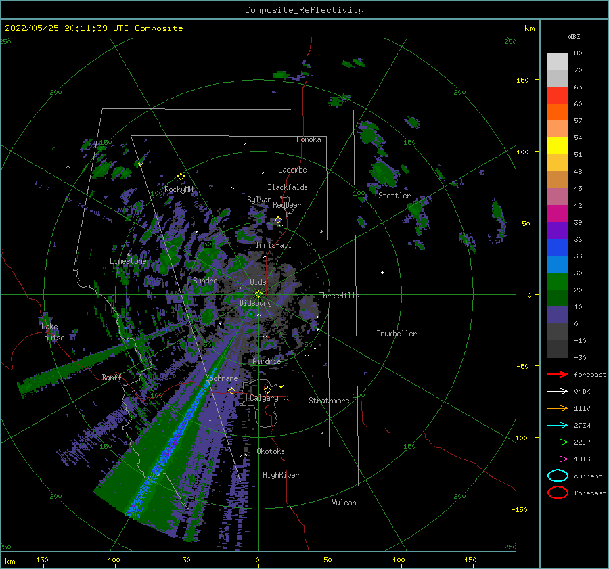Click the dBZ legend heading
The height and width of the screenshot is (569, 609).
pos(574,36)
